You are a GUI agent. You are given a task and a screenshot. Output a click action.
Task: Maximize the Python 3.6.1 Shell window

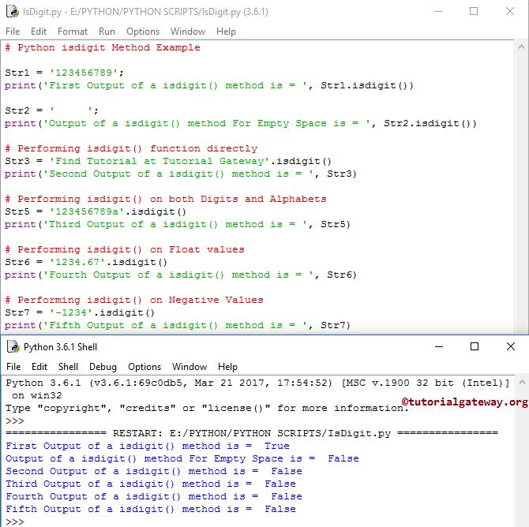[x=475, y=346]
